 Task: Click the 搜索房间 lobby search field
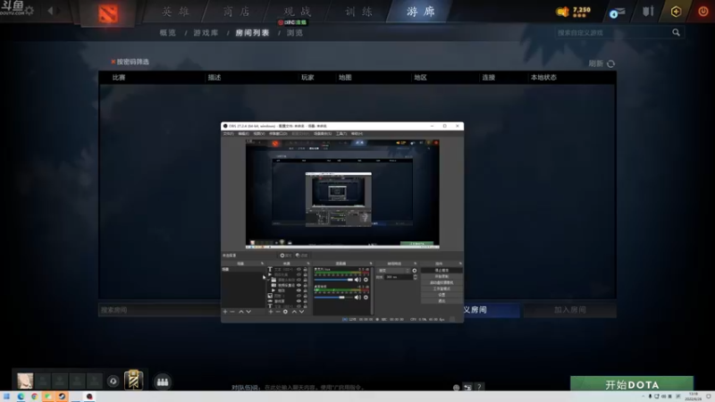pos(160,310)
